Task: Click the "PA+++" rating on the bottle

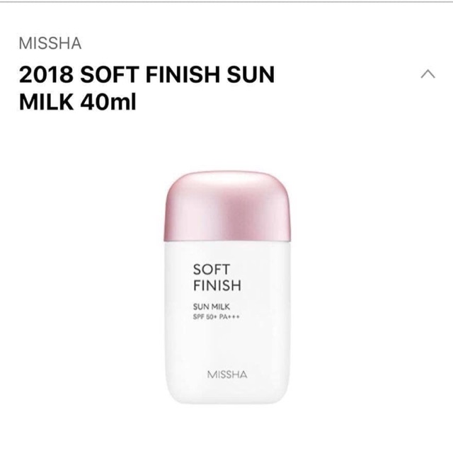Action: coord(229,316)
